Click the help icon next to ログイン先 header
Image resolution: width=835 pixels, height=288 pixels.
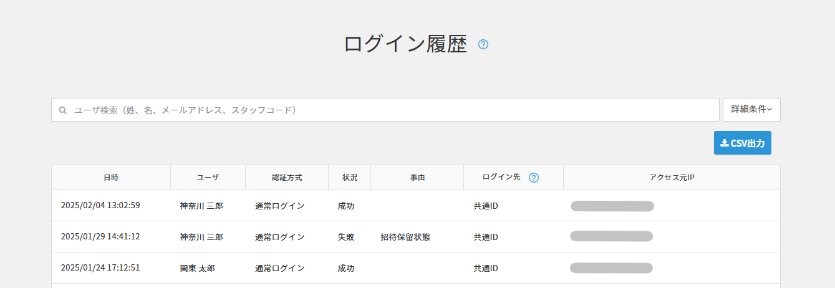pos(534,178)
